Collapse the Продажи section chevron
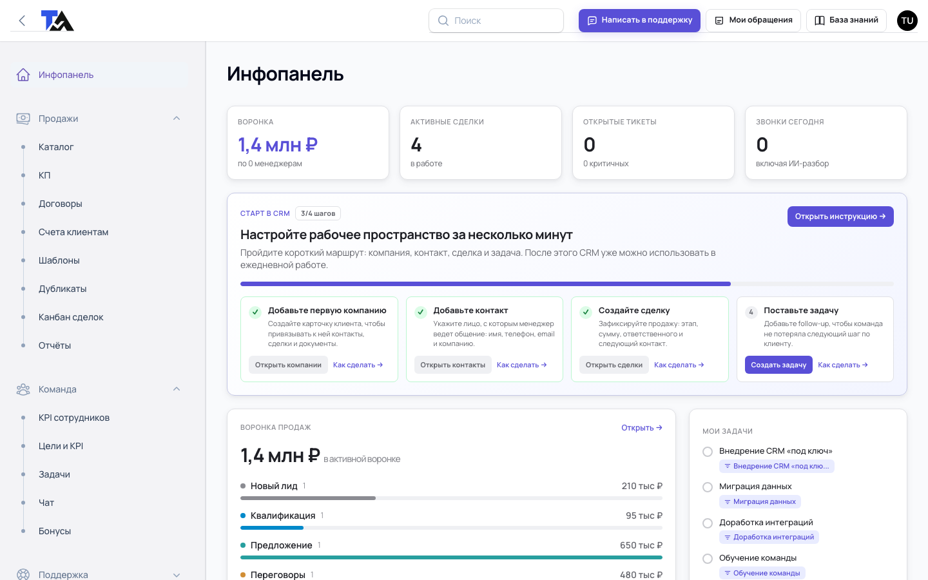 coord(177,119)
